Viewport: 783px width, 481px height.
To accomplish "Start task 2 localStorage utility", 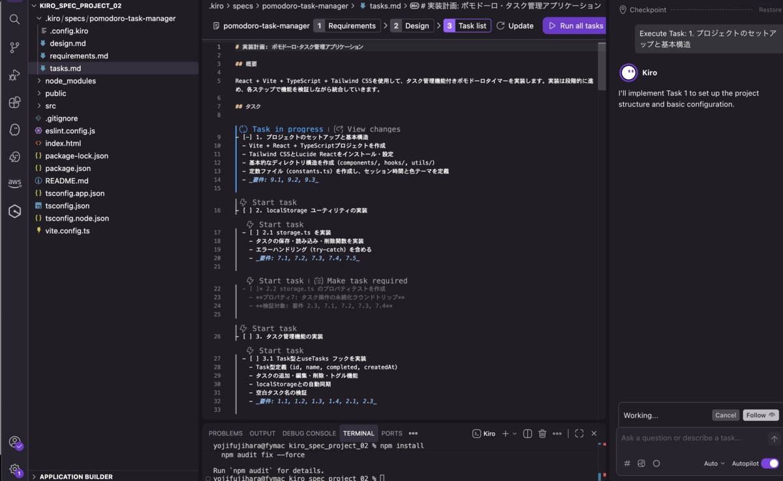I will 268,202.
